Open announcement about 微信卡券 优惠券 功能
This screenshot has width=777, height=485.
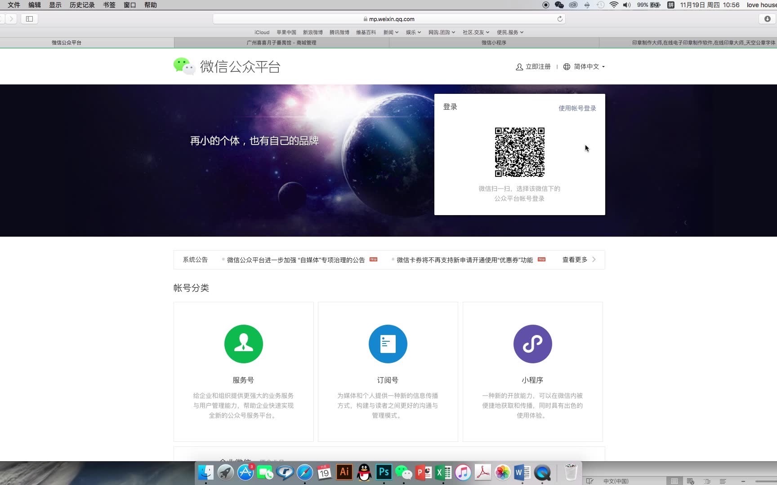465,260
